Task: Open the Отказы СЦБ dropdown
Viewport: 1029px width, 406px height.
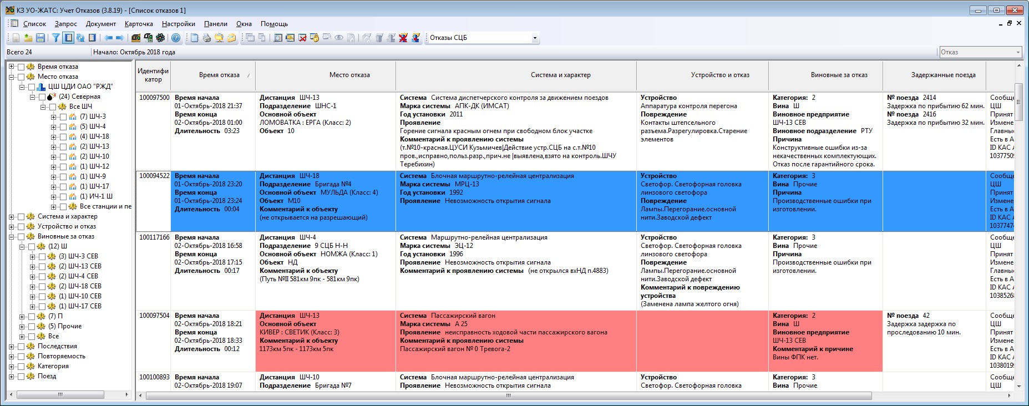Action: (x=535, y=38)
